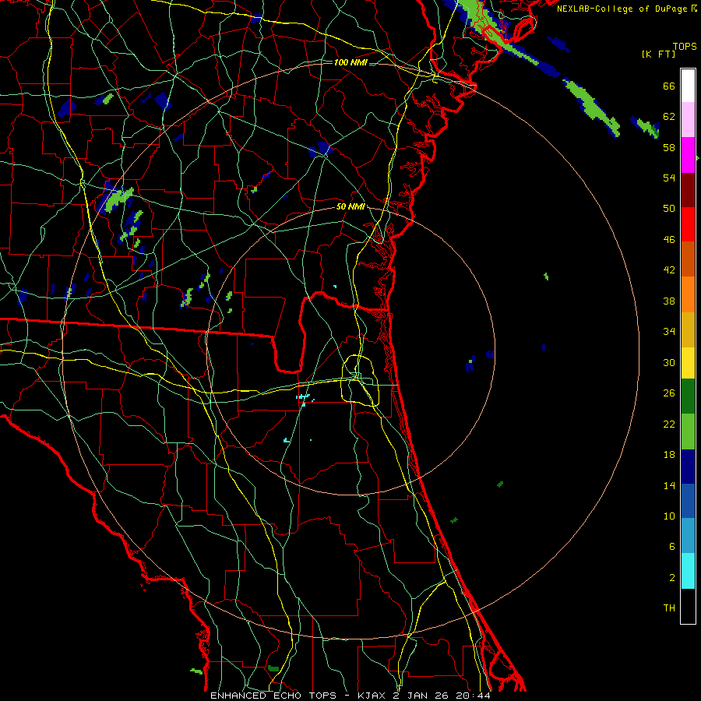Click the dark green 30 legend swatch
This screenshot has height=701, width=701.
pyautogui.click(x=688, y=396)
